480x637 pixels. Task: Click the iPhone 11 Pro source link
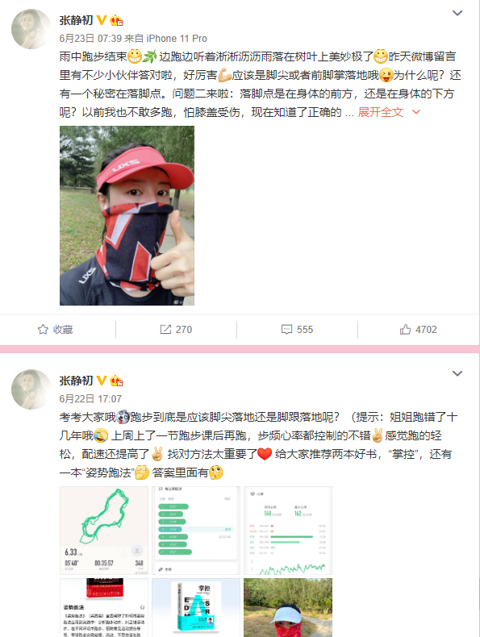tap(177, 39)
